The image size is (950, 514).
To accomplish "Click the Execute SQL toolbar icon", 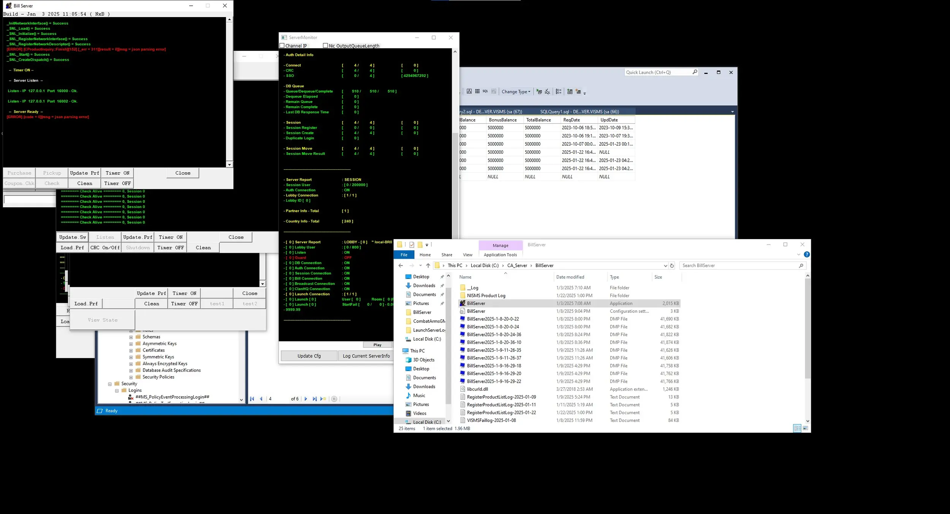I will tap(539, 91).
